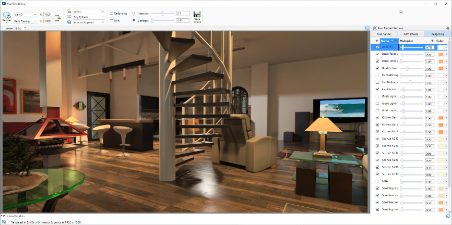Screen dimensions: 452x225
Task: Switch to the Post Render tab
Action: (x=385, y=34)
